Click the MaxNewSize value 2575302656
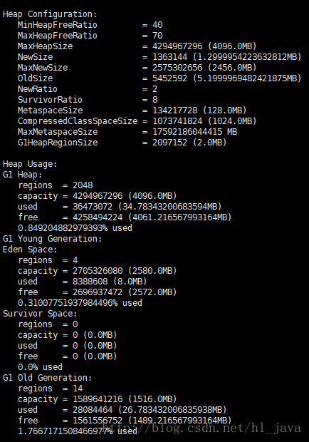The width and height of the screenshot is (309, 442). pos(177,68)
